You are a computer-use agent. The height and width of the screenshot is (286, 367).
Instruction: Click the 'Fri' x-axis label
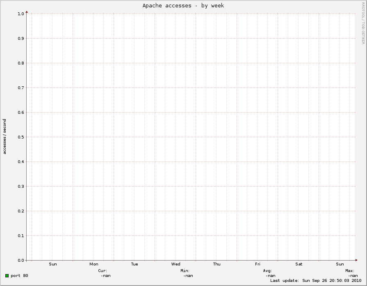point(258,264)
